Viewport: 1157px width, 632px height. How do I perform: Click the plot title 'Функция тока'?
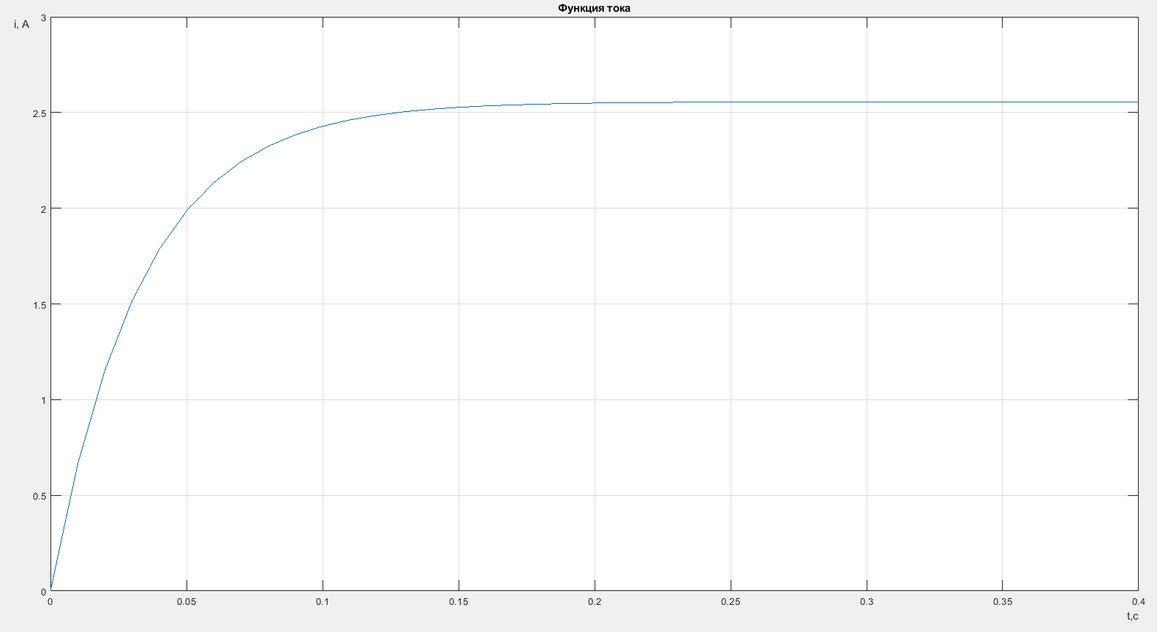(x=594, y=8)
